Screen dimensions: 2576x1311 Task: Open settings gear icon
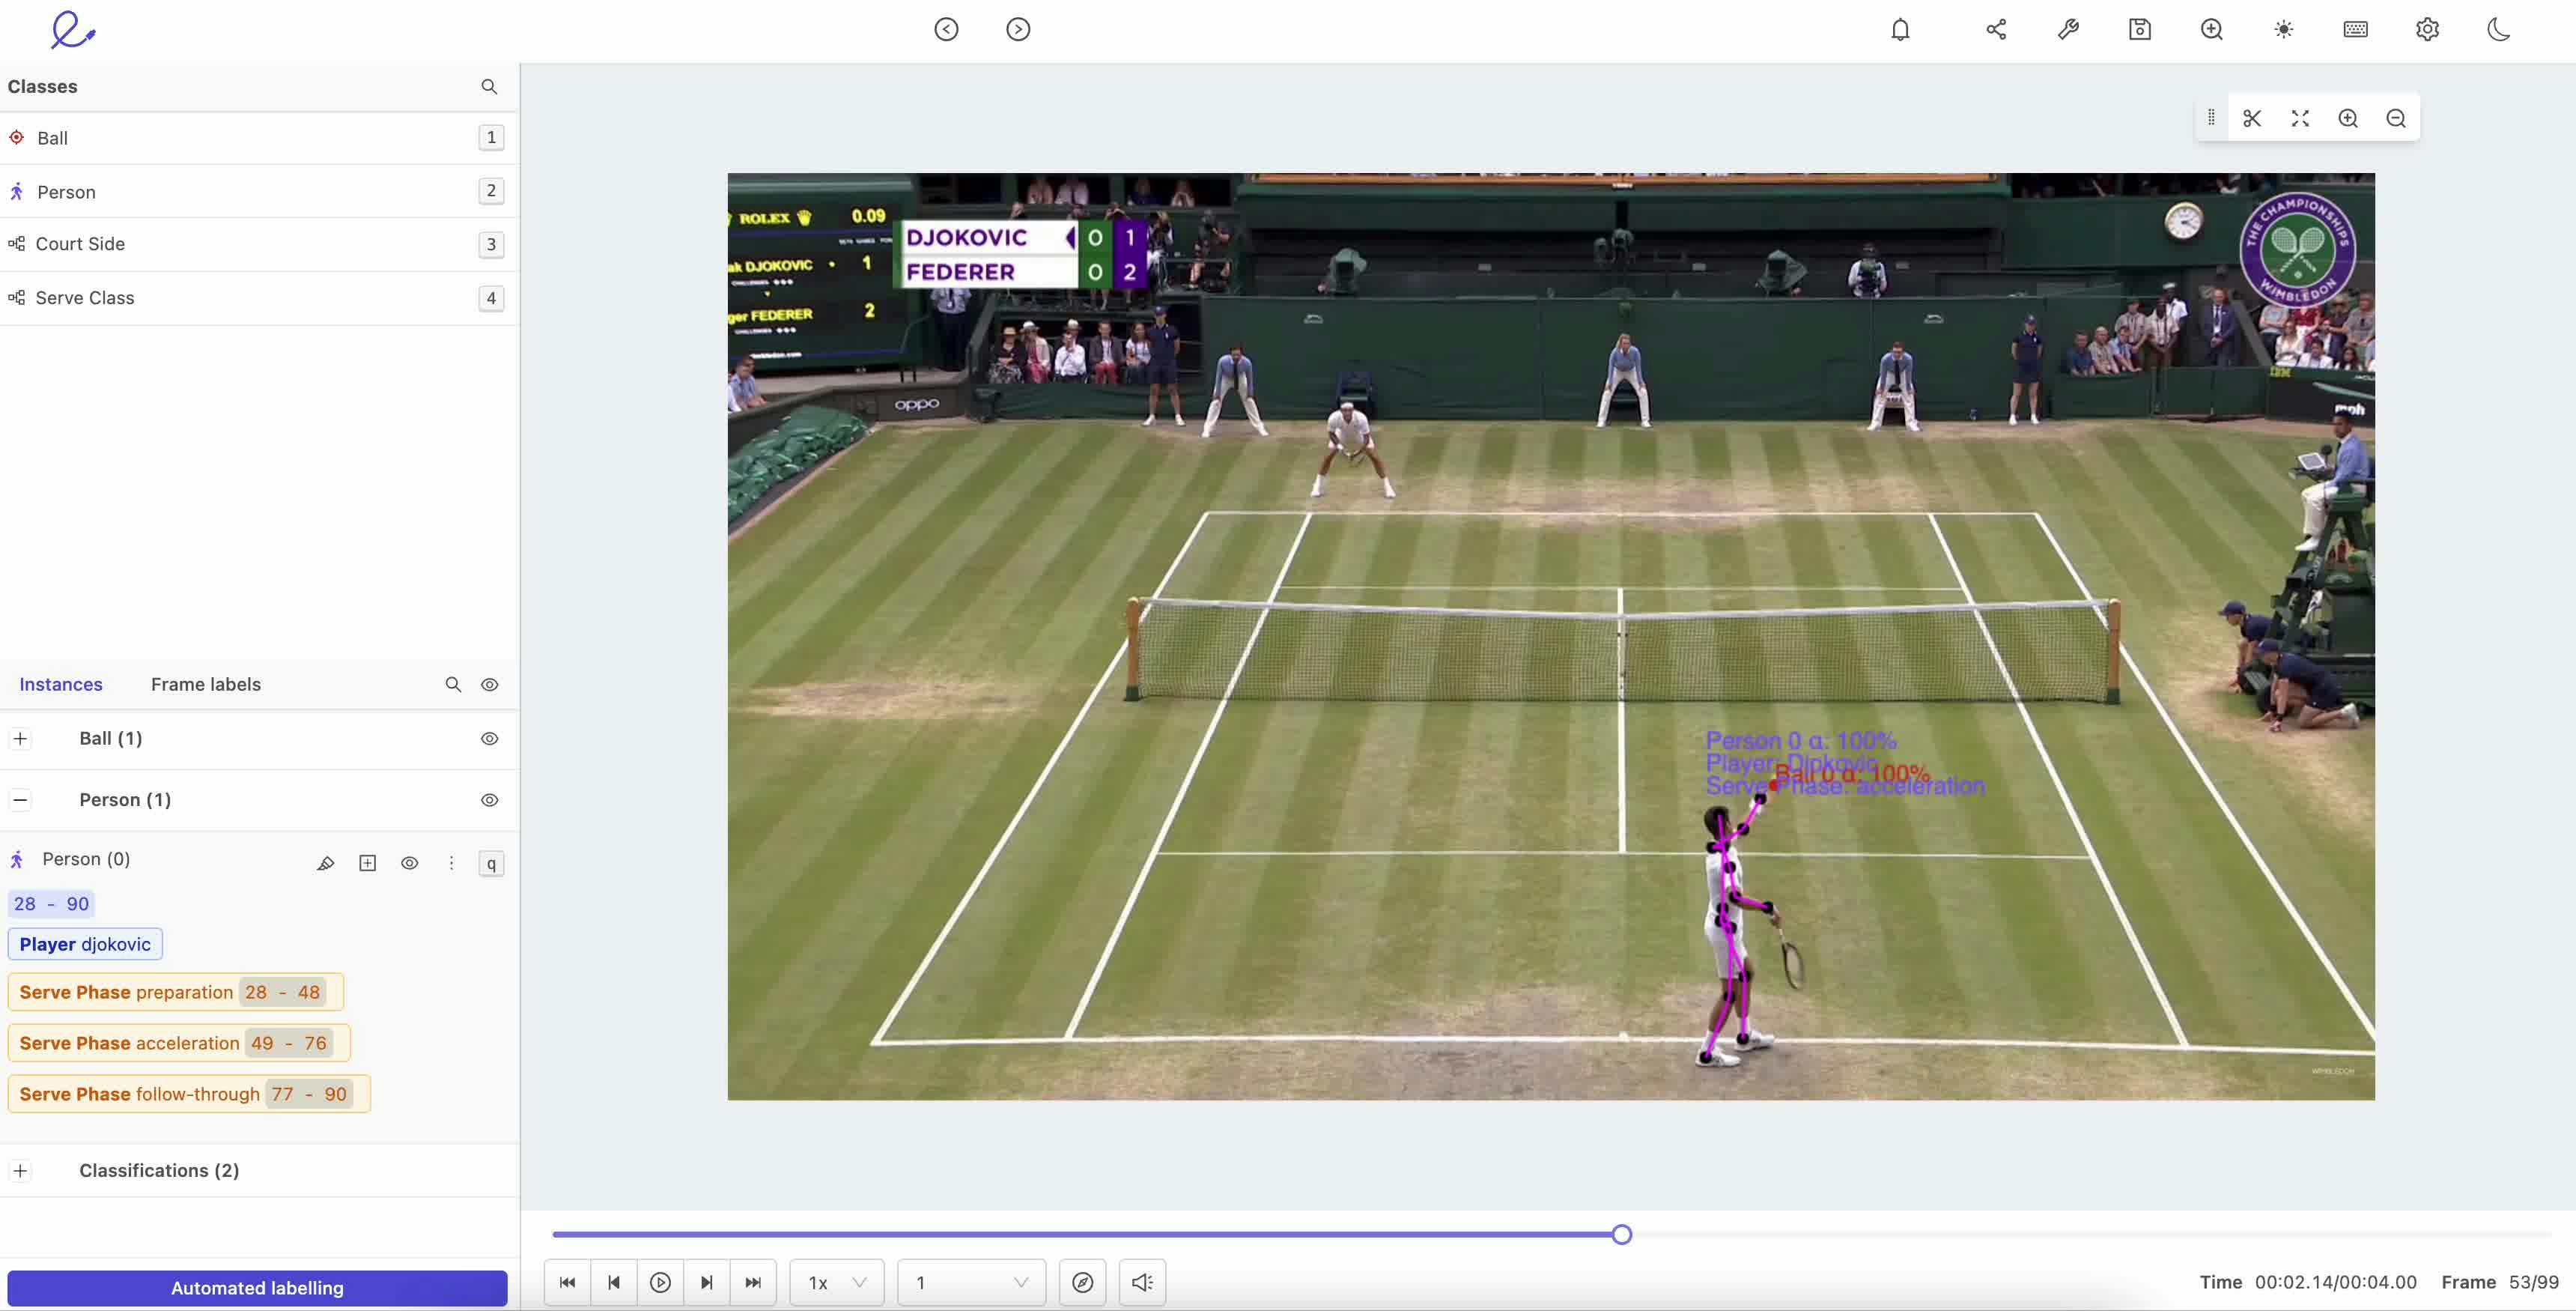[x=2428, y=29]
